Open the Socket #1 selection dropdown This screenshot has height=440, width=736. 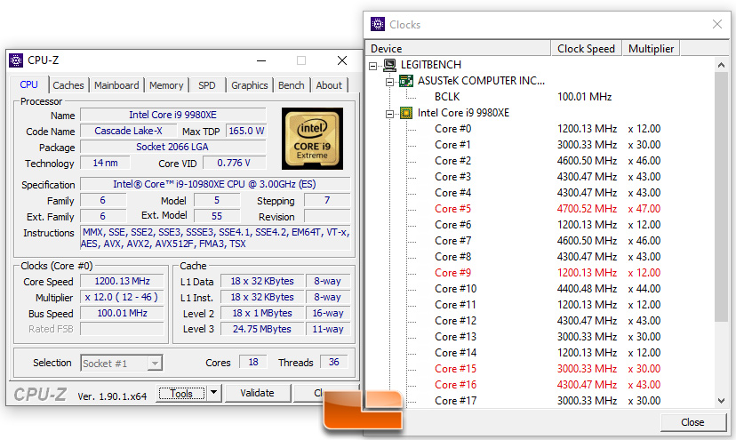coord(155,363)
